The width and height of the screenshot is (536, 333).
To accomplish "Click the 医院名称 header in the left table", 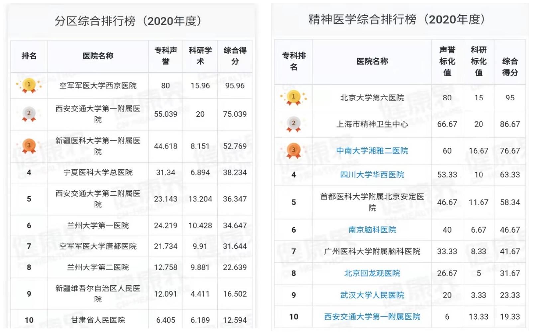I will tap(98, 56).
